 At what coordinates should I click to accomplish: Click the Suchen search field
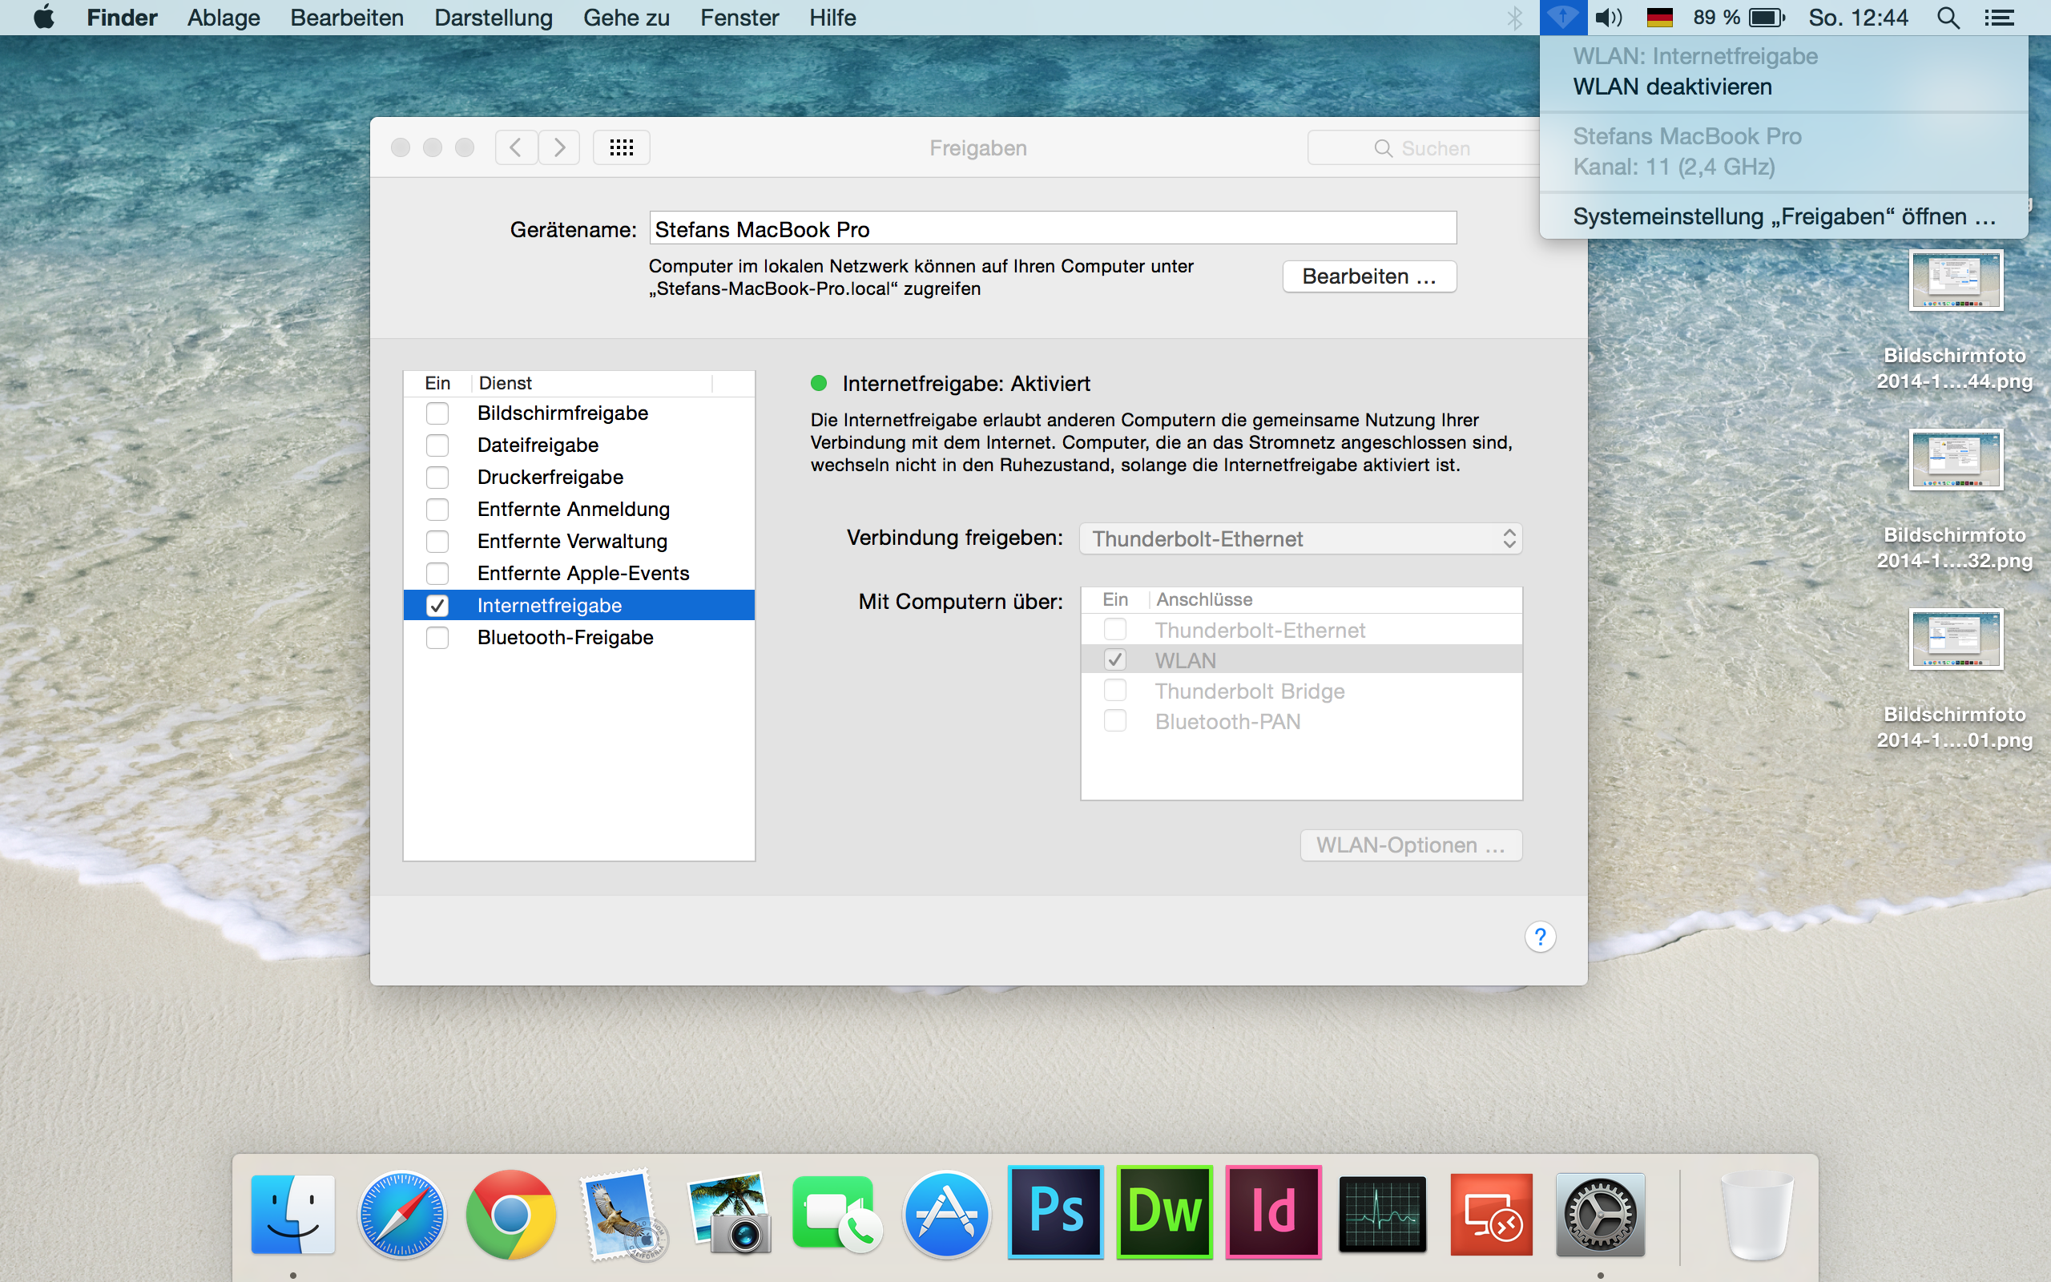pos(1424,148)
